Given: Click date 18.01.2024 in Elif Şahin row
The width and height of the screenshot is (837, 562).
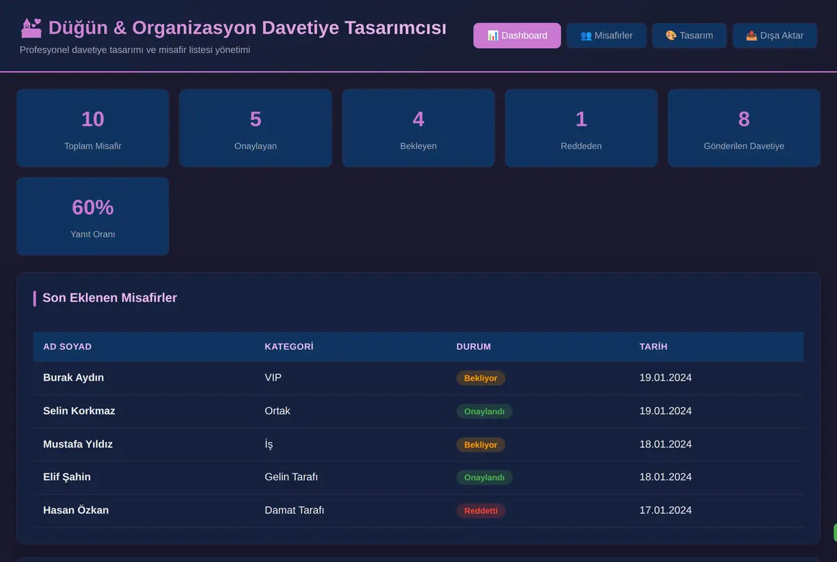Looking at the screenshot, I should pyautogui.click(x=665, y=477).
